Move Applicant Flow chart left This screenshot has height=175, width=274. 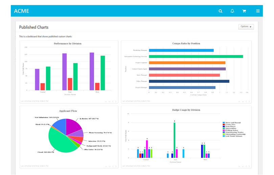click(113, 167)
